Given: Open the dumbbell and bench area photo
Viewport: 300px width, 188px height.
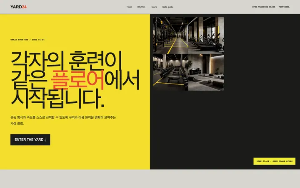Looking at the screenshot, I should 170,72.
